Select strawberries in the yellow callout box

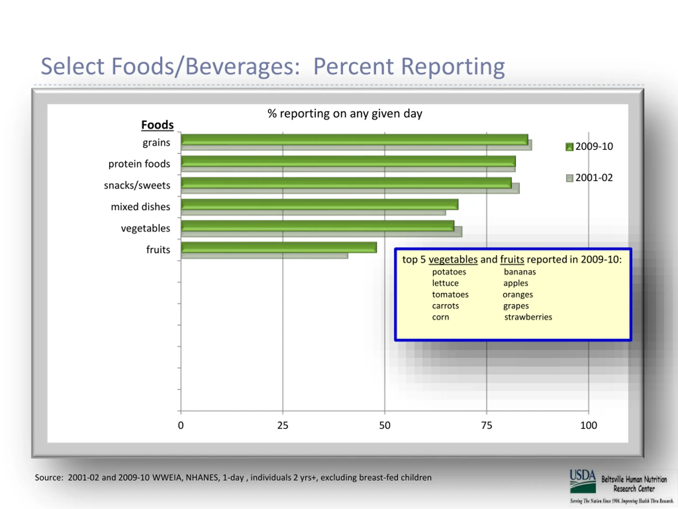(x=528, y=317)
